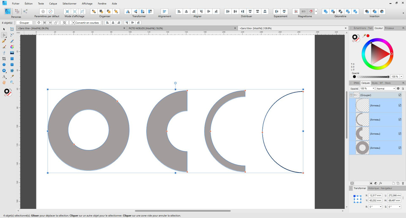Click the Grouper button
The width and height of the screenshot is (406, 218).
(x=24, y=23)
